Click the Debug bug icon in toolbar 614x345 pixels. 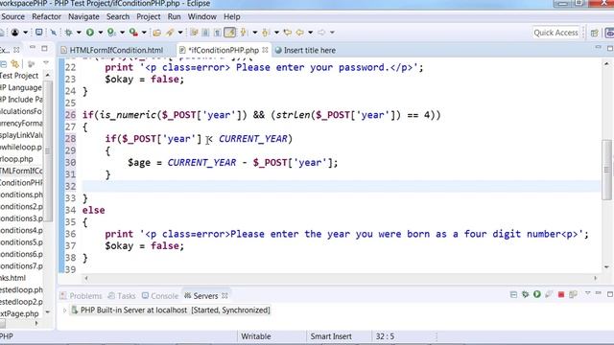point(68,33)
